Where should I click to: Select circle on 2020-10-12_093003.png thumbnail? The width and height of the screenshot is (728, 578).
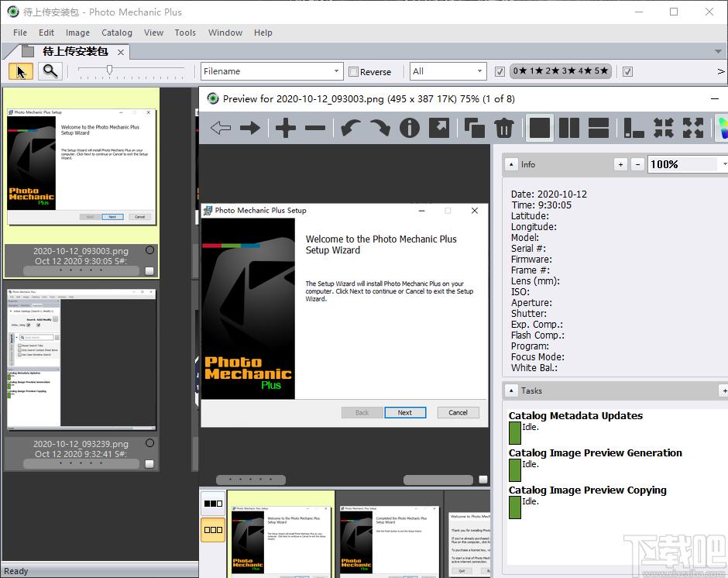tap(149, 250)
